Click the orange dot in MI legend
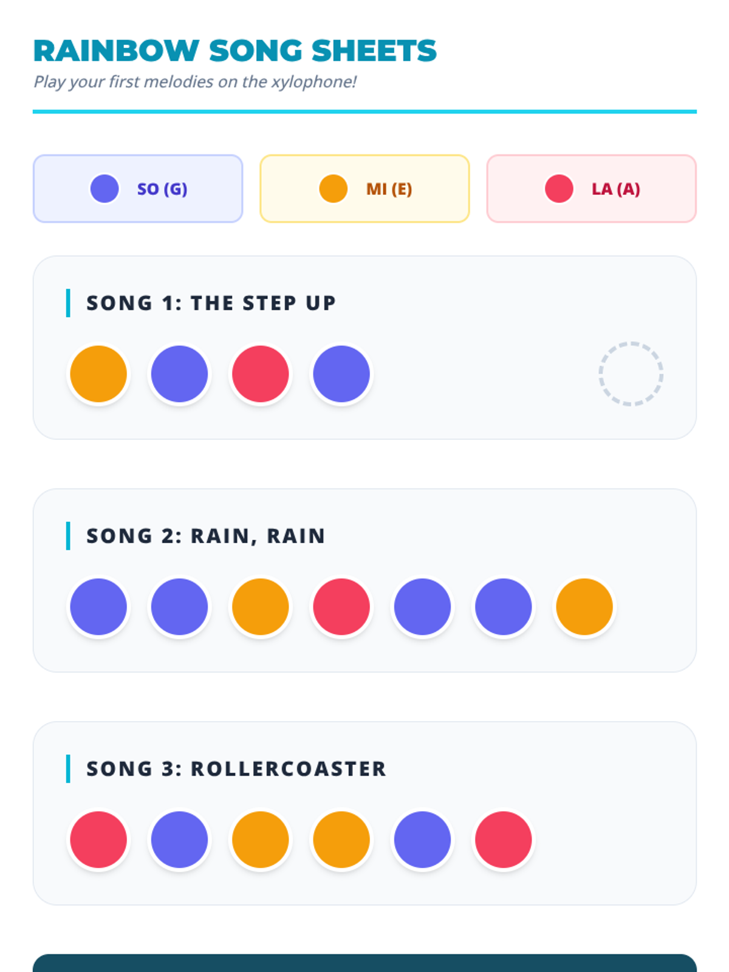This screenshot has height=972, width=729. pos(333,189)
